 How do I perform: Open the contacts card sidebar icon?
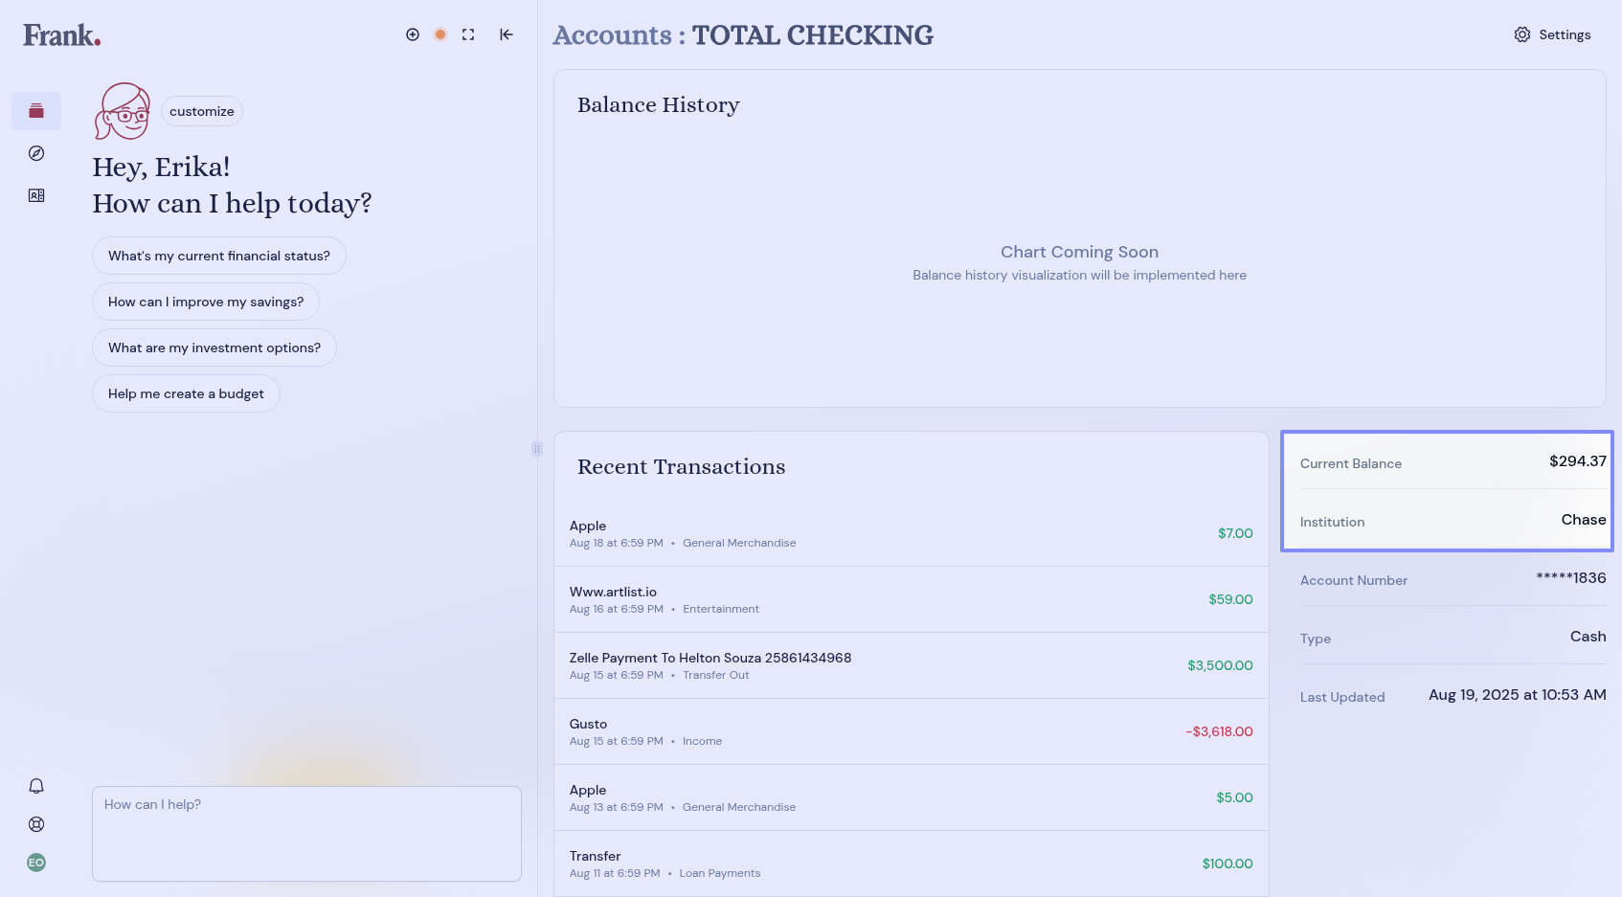click(36, 195)
